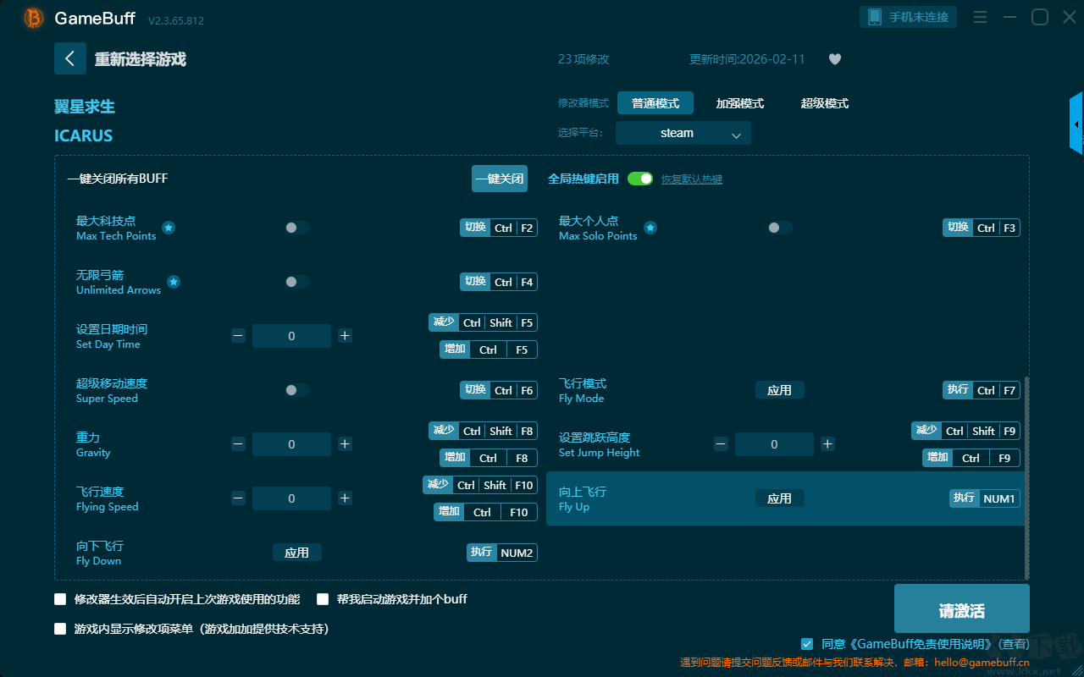The width and height of the screenshot is (1084, 677).
Task: Increase Flying Speed value with plus
Action: 345,498
